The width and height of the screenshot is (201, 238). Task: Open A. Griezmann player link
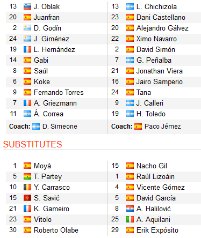[55, 103]
